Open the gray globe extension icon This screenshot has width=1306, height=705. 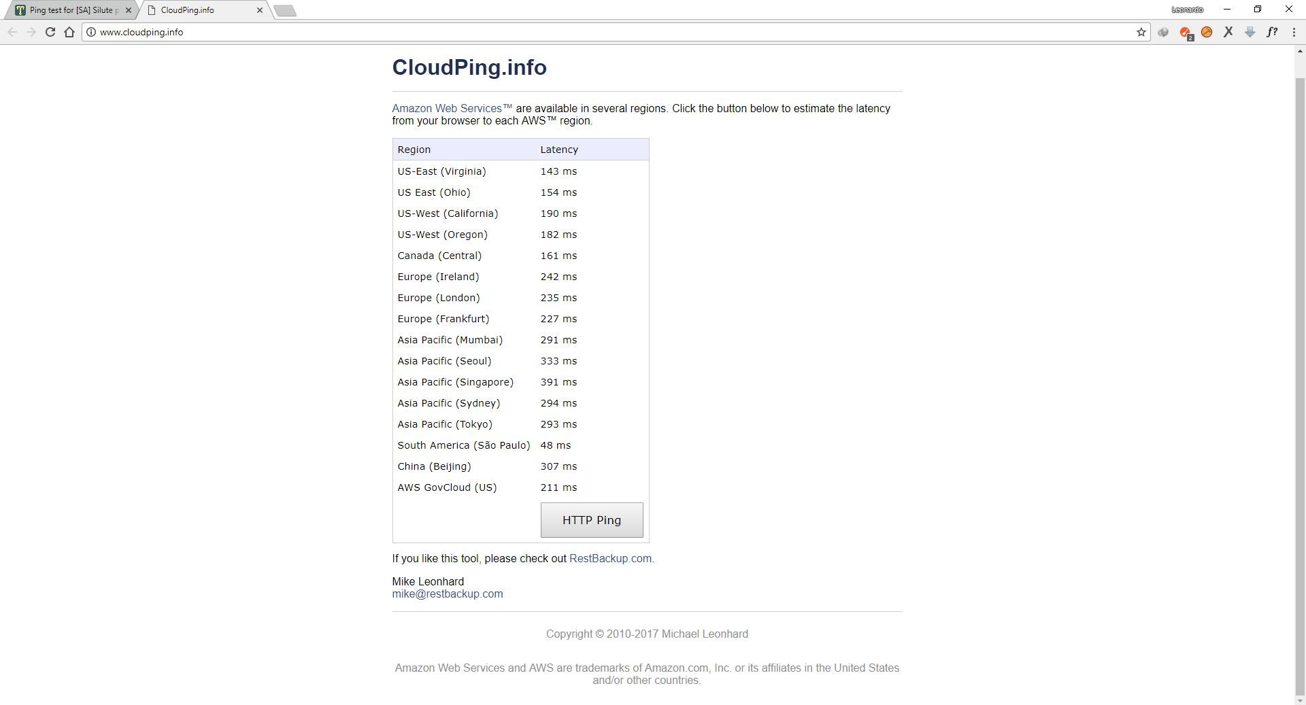click(x=1163, y=32)
